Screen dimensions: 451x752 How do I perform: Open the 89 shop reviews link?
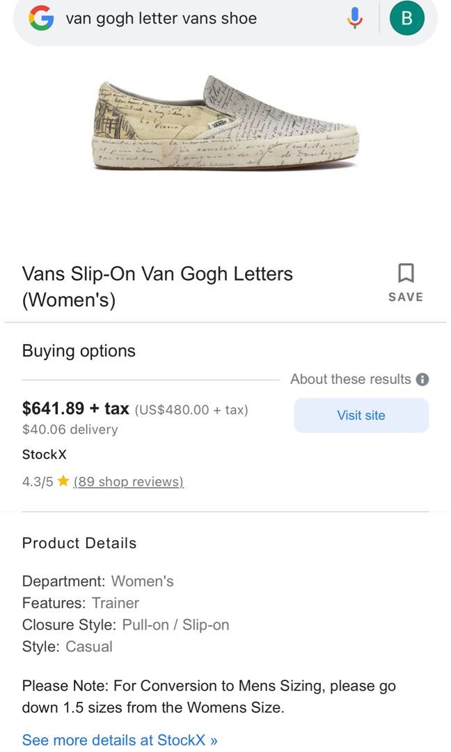[x=128, y=481]
